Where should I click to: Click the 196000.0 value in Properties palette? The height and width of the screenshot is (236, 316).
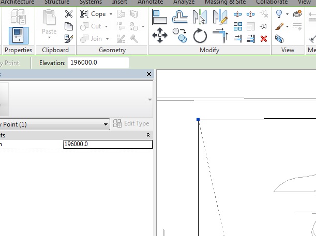[x=108, y=144]
